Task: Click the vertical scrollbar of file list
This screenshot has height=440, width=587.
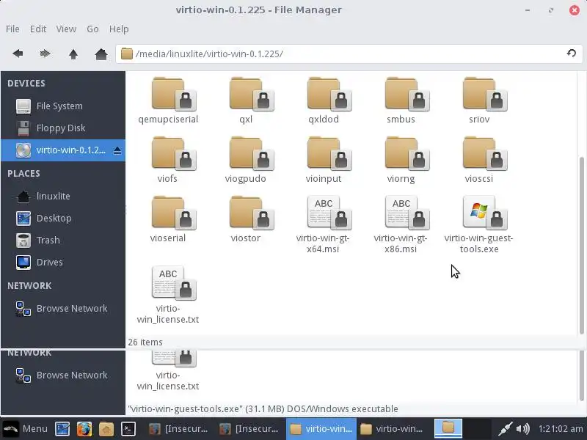Action: tap(581, 245)
